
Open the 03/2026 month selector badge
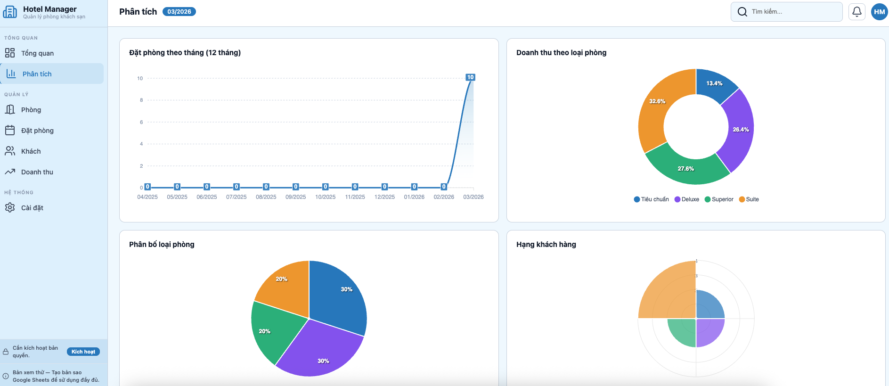[179, 12]
